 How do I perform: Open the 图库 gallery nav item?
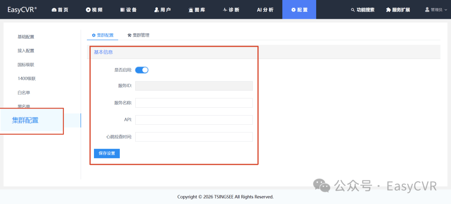click(197, 10)
